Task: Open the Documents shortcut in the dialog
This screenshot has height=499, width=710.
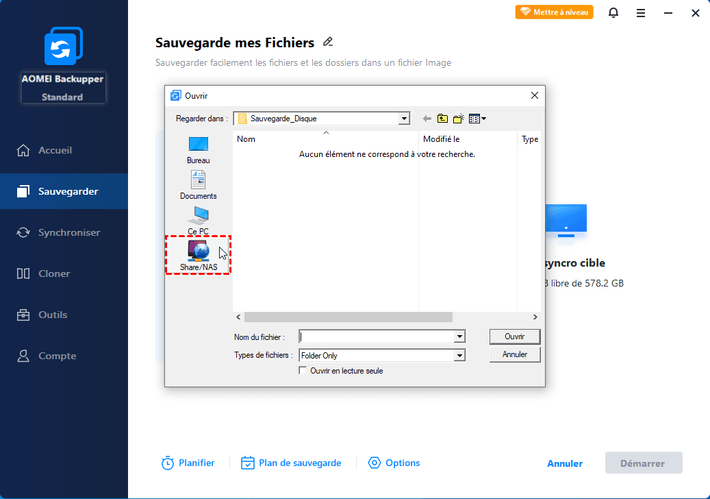Action: [199, 185]
